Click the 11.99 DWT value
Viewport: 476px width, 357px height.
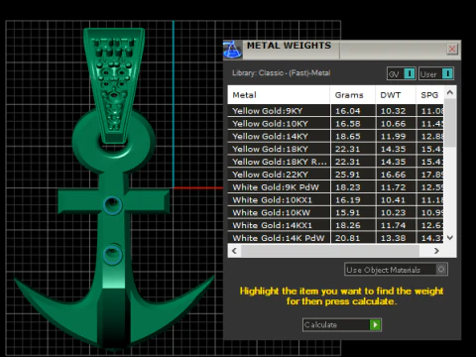pyautogui.click(x=393, y=137)
